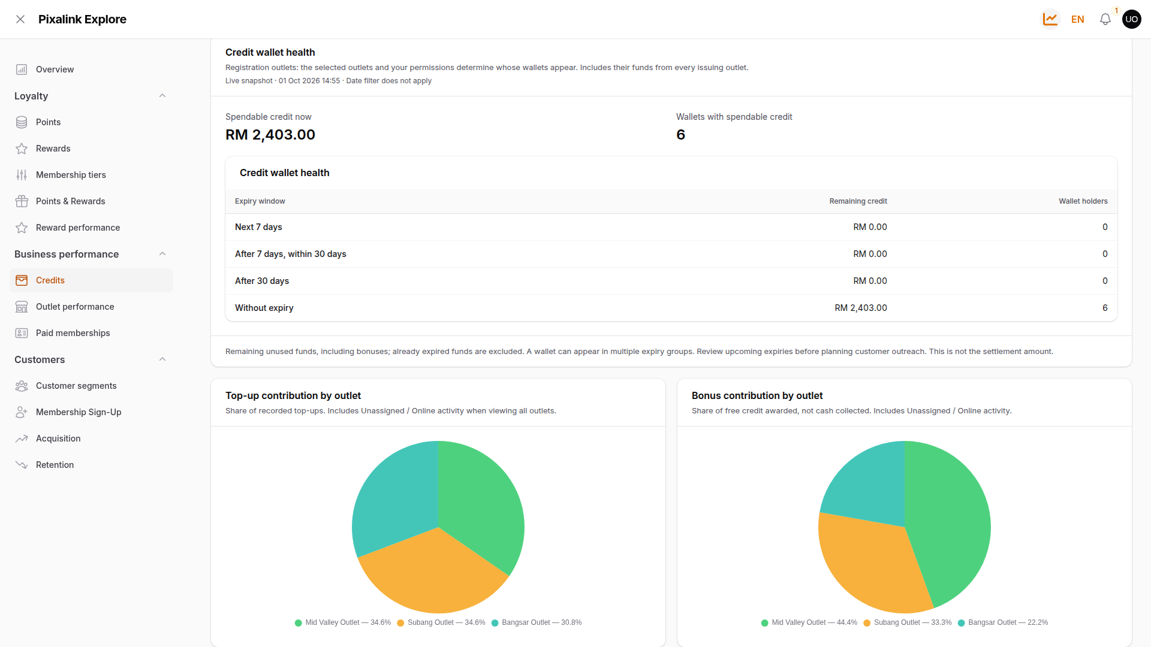Viewport: 1151px width, 647px height.
Task: Click the Outlet performance storefront icon
Action: 22,307
